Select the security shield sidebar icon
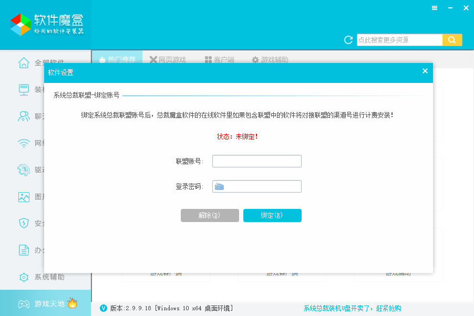 point(24,223)
